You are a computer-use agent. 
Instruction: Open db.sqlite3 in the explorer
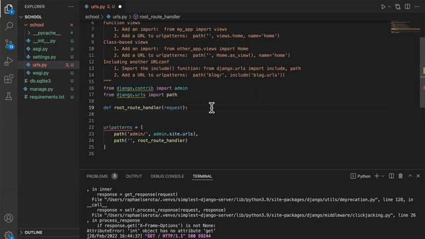tap(40, 81)
